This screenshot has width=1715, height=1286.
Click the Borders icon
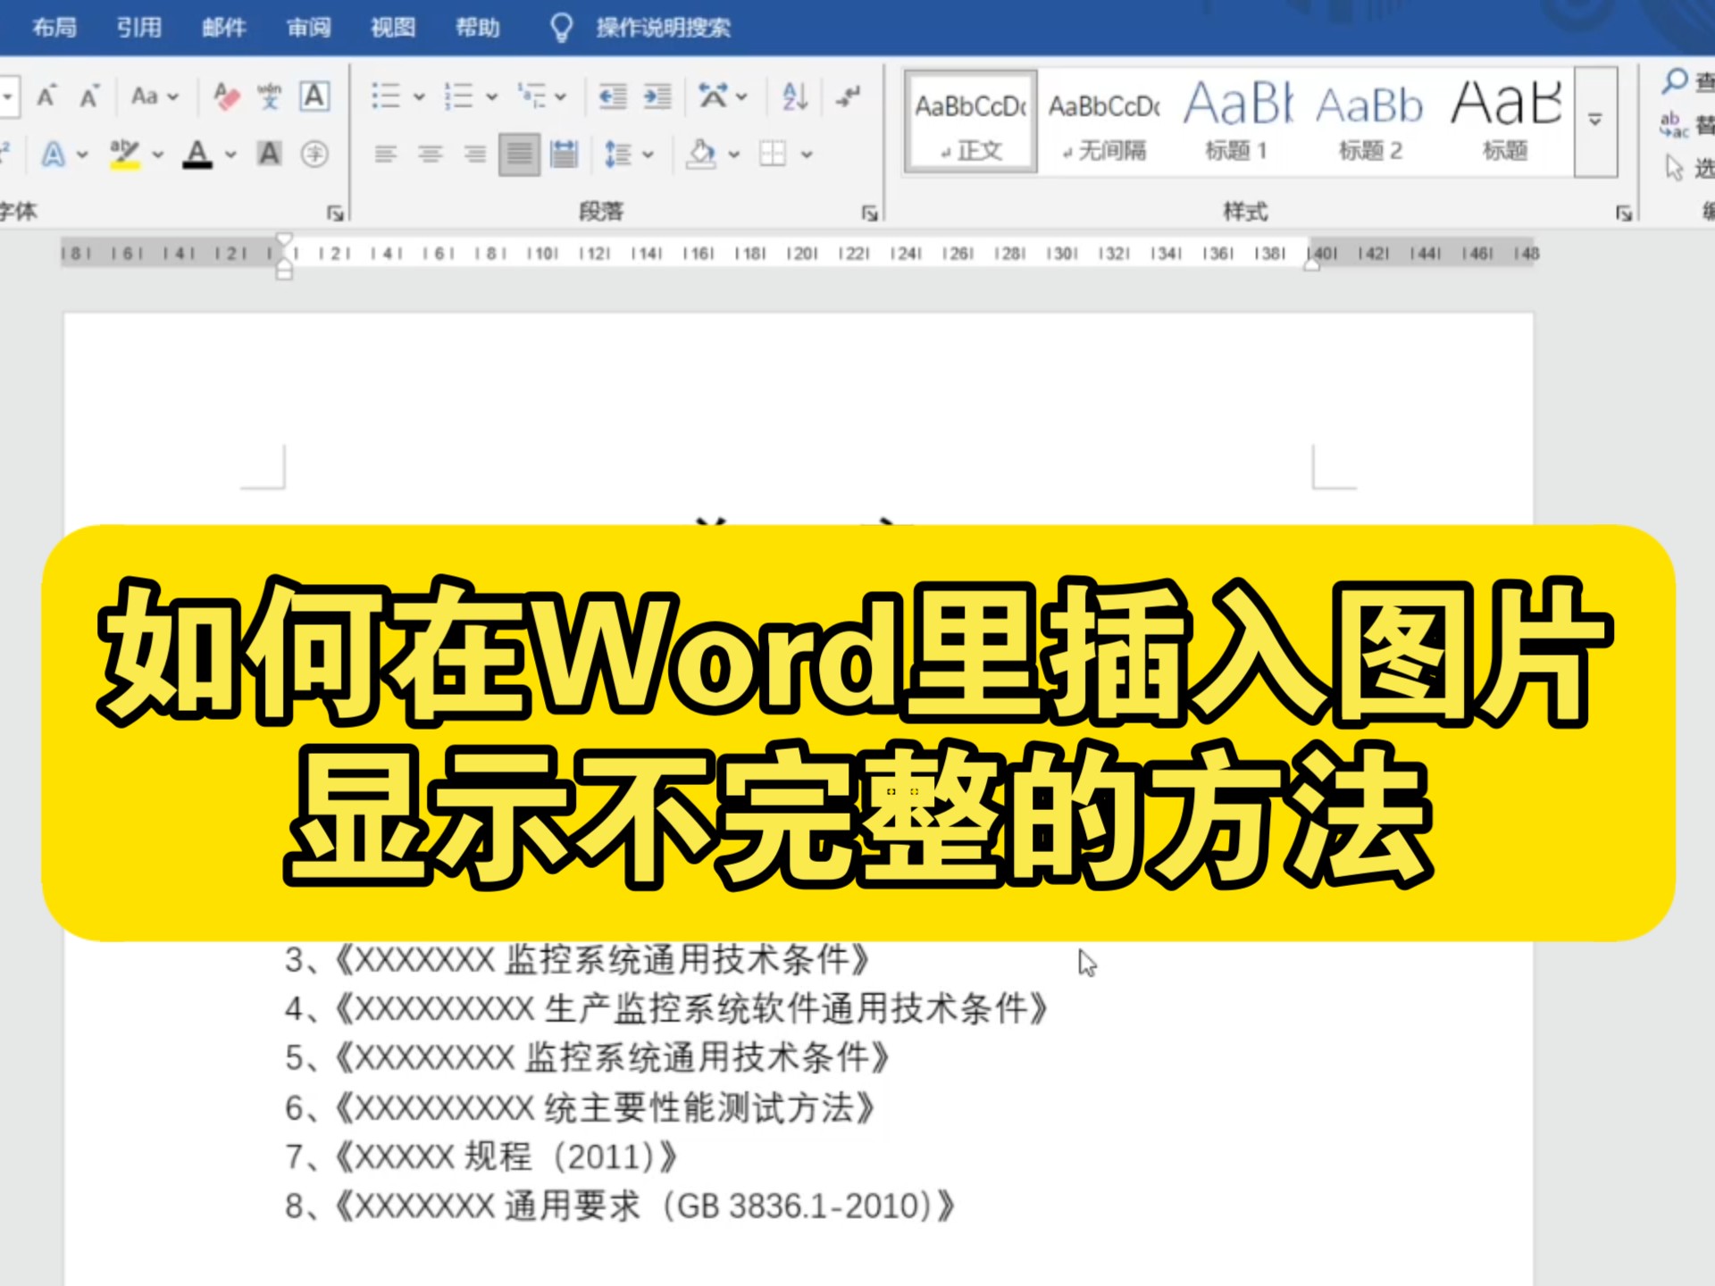tap(773, 154)
